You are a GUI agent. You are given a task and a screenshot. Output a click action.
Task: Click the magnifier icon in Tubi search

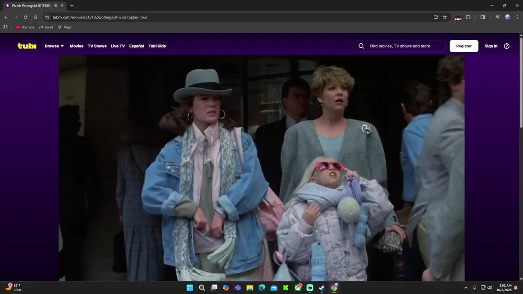tap(361, 46)
